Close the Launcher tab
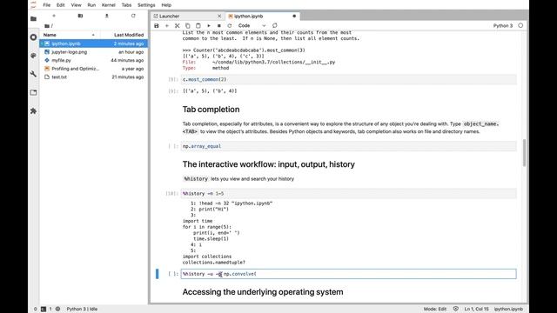The image size is (557, 313). tap(219, 16)
